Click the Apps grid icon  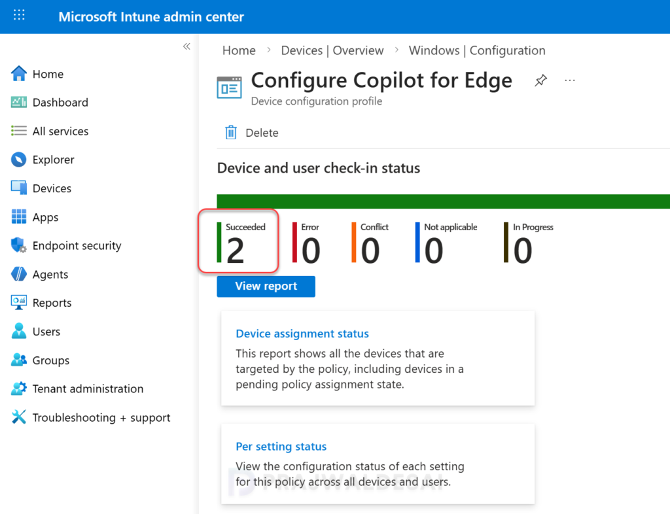(x=19, y=216)
